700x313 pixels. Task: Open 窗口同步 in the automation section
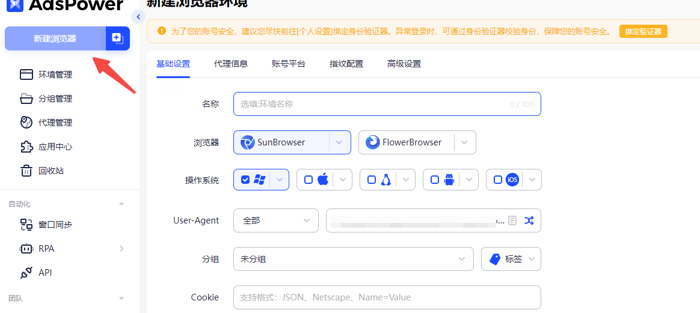coord(55,225)
